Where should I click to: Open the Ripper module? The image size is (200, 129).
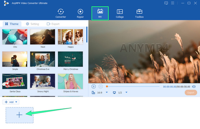[x=80, y=13]
